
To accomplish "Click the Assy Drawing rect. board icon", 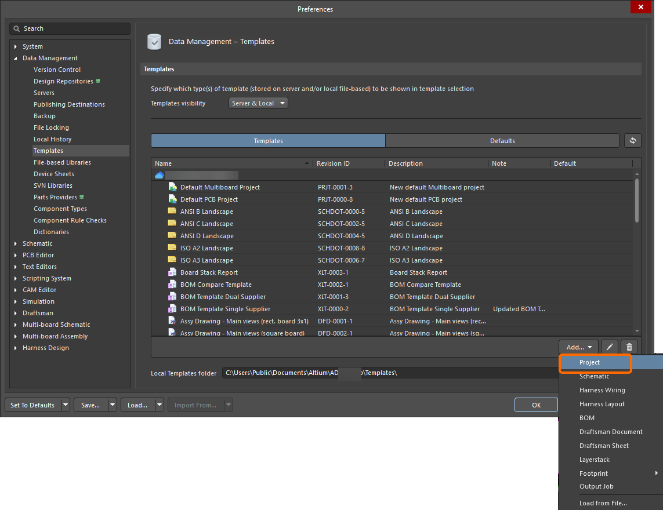I will pos(172,321).
